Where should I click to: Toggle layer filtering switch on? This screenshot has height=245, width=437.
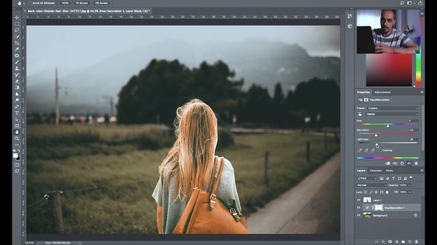point(411,178)
